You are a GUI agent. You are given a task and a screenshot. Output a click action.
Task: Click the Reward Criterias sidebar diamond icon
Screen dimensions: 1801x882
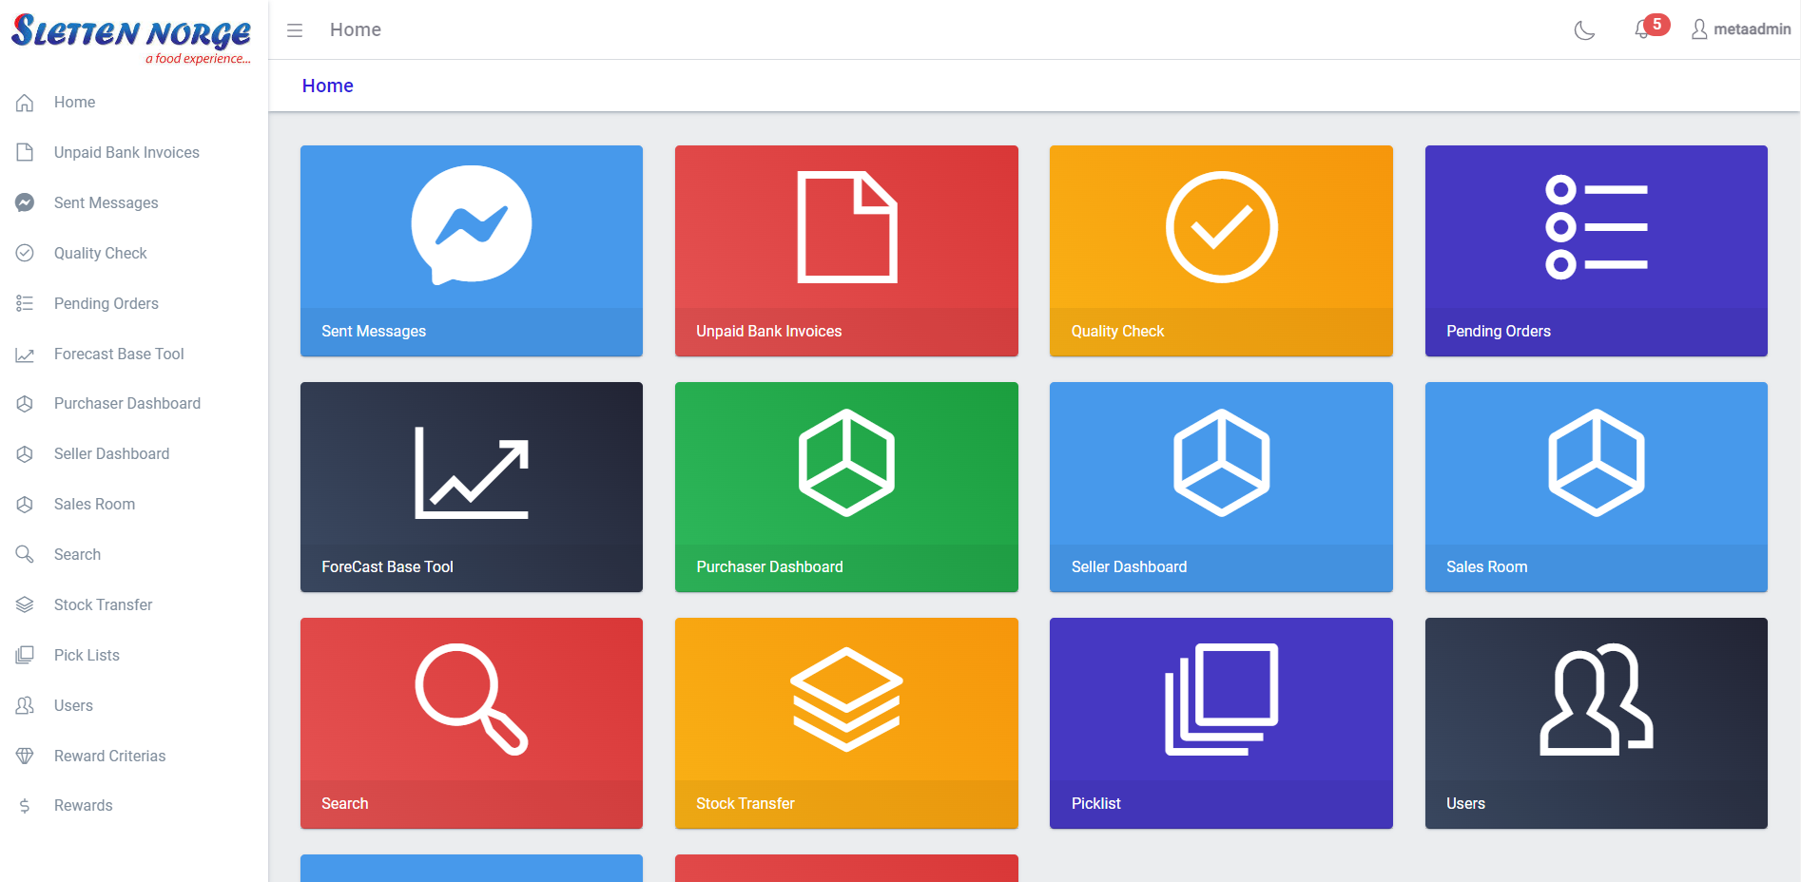tap(25, 756)
